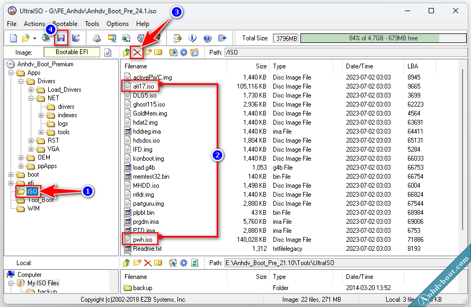Click the Date/Time column header
Image resolution: width=471 pixels, height=307 pixels.
(359, 66)
